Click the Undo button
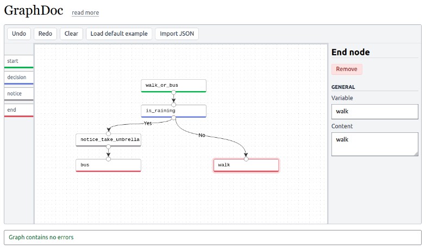Image resolution: width=426 pixels, height=250 pixels. (19, 34)
